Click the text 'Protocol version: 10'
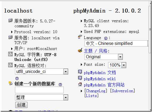The image size is (152, 112). [x=36, y=32]
